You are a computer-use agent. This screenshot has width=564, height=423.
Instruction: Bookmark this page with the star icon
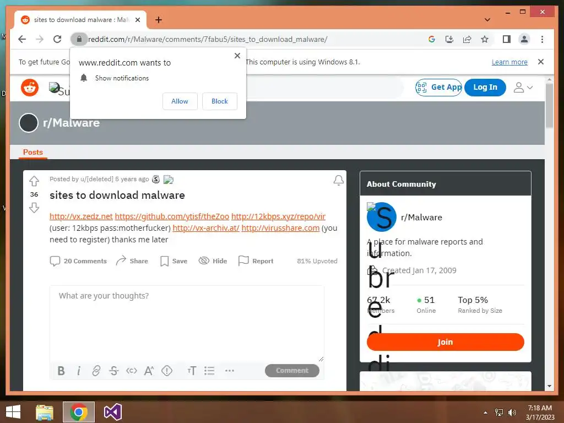[485, 39]
